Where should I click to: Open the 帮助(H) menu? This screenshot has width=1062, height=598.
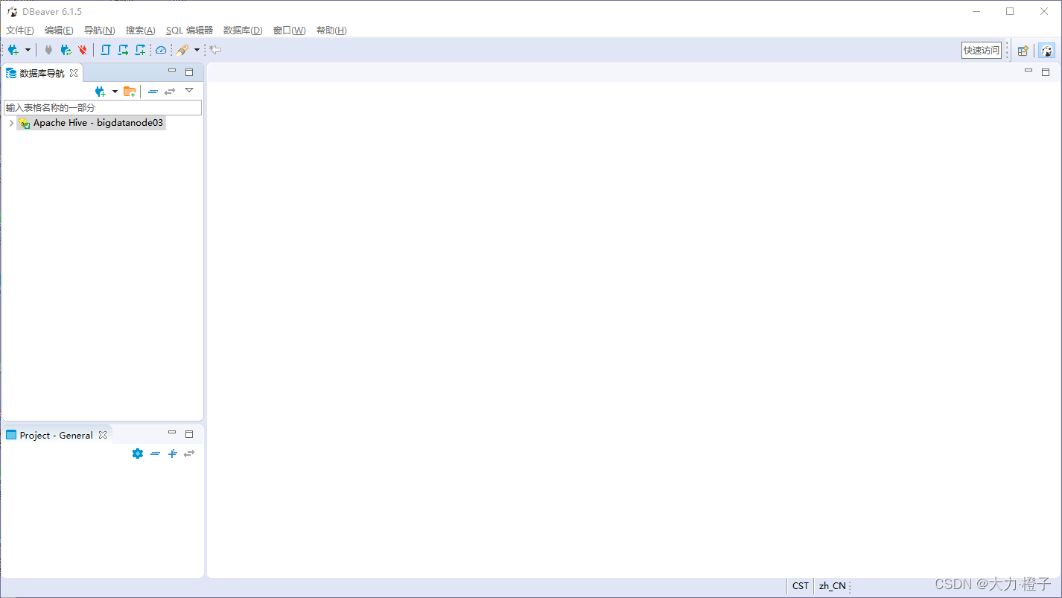[331, 31]
